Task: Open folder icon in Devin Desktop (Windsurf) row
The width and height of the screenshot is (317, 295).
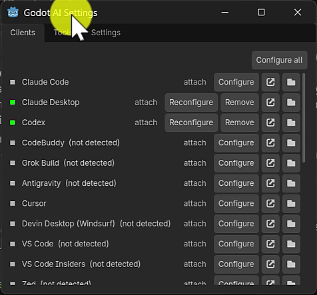Action: pos(291,224)
